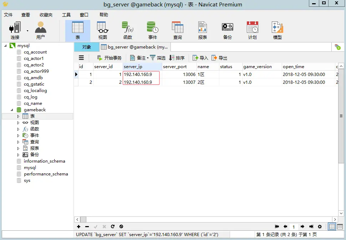Go to next page of records
The height and width of the screenshot is (240, 346).
[x=302, y=226]
